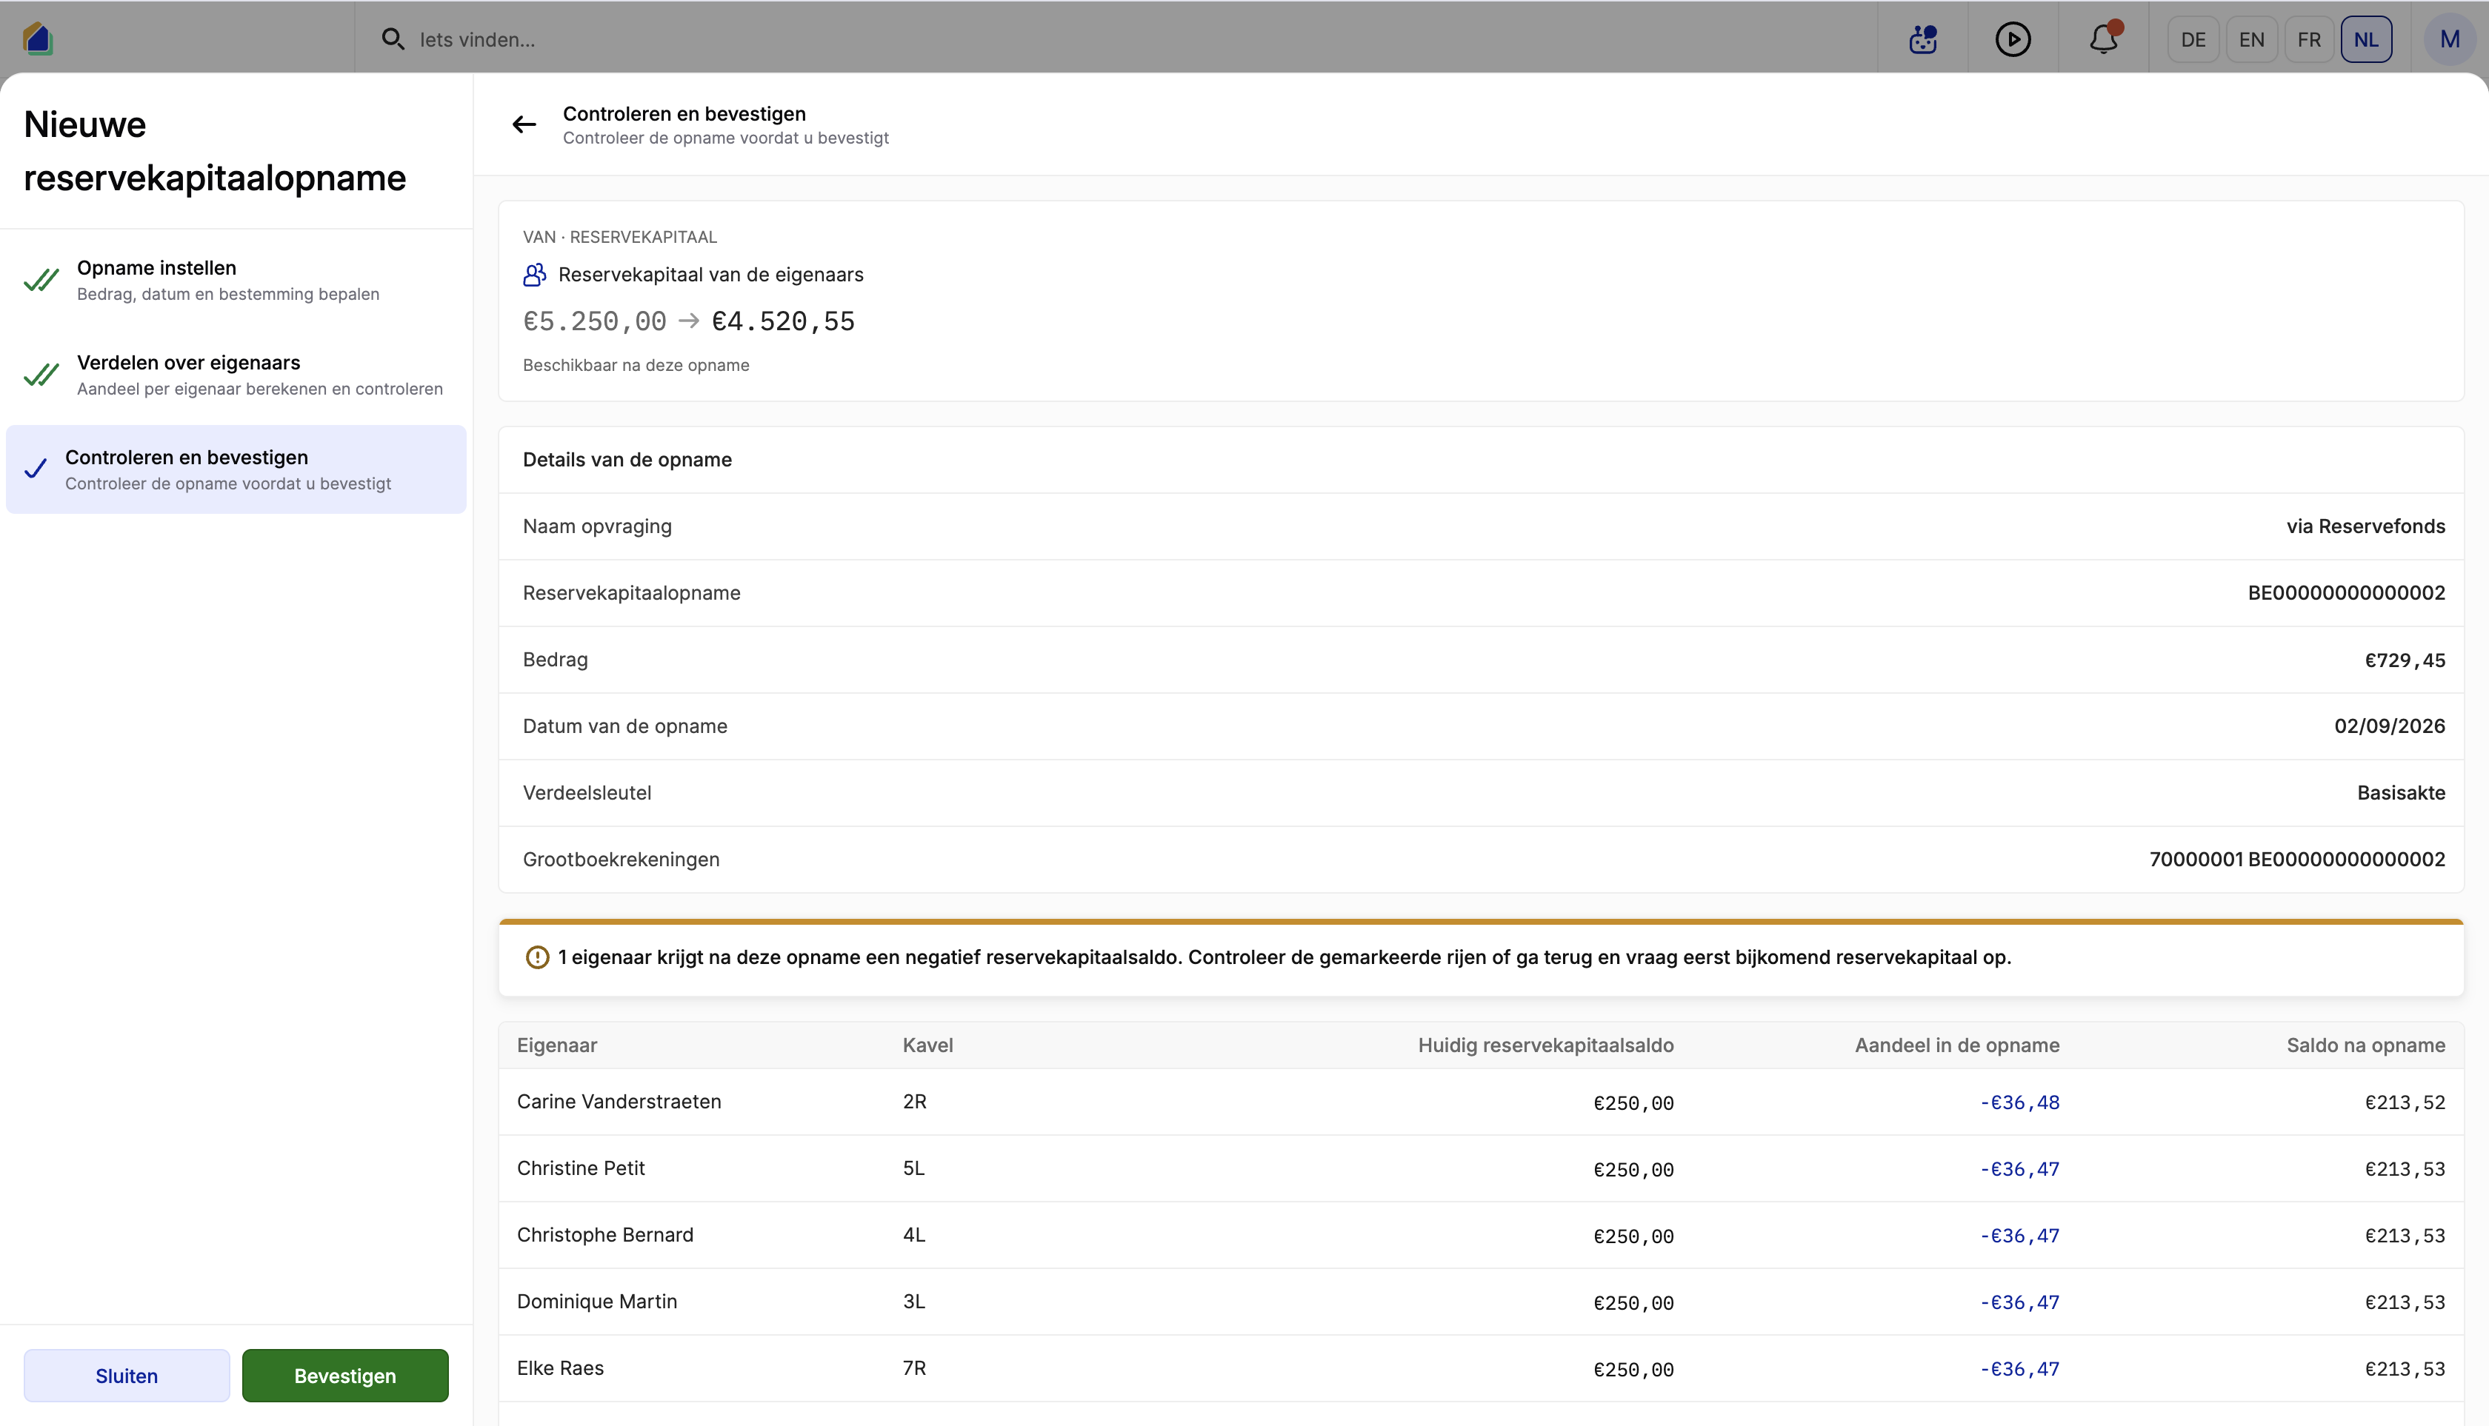Click the Sluiten button
The image size is (2489, 1426).
tap(127, 1375)
